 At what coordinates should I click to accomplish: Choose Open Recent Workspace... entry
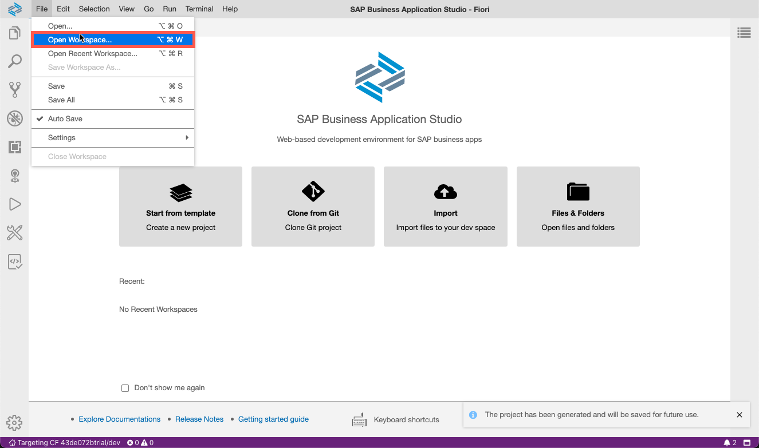(x=113, y=54)
